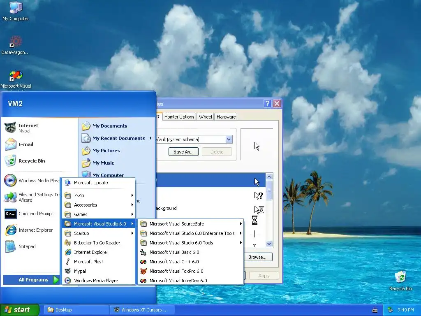Expand the Startup program folder
This screenshot has width=421, height=316.
tap(99, 233)
